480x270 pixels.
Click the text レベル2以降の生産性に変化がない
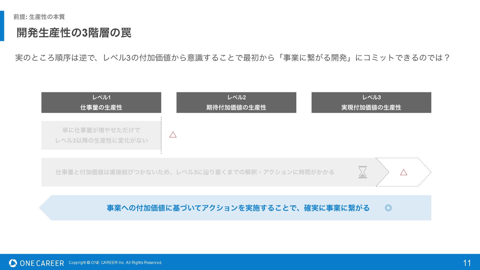[101, 140]
